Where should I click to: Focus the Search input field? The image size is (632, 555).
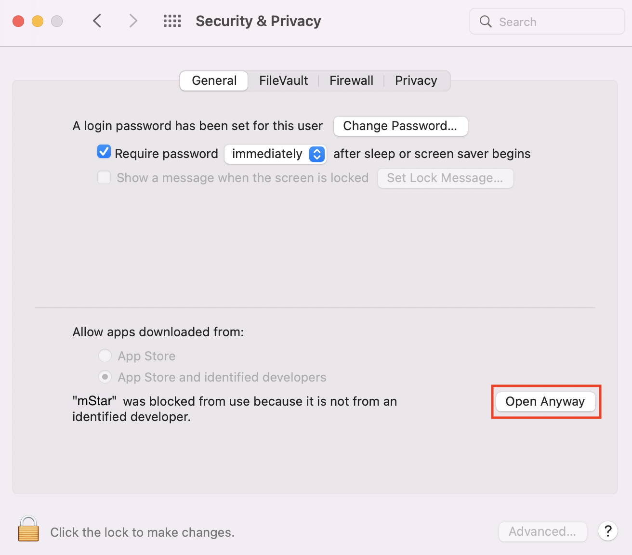pos(547,22)
